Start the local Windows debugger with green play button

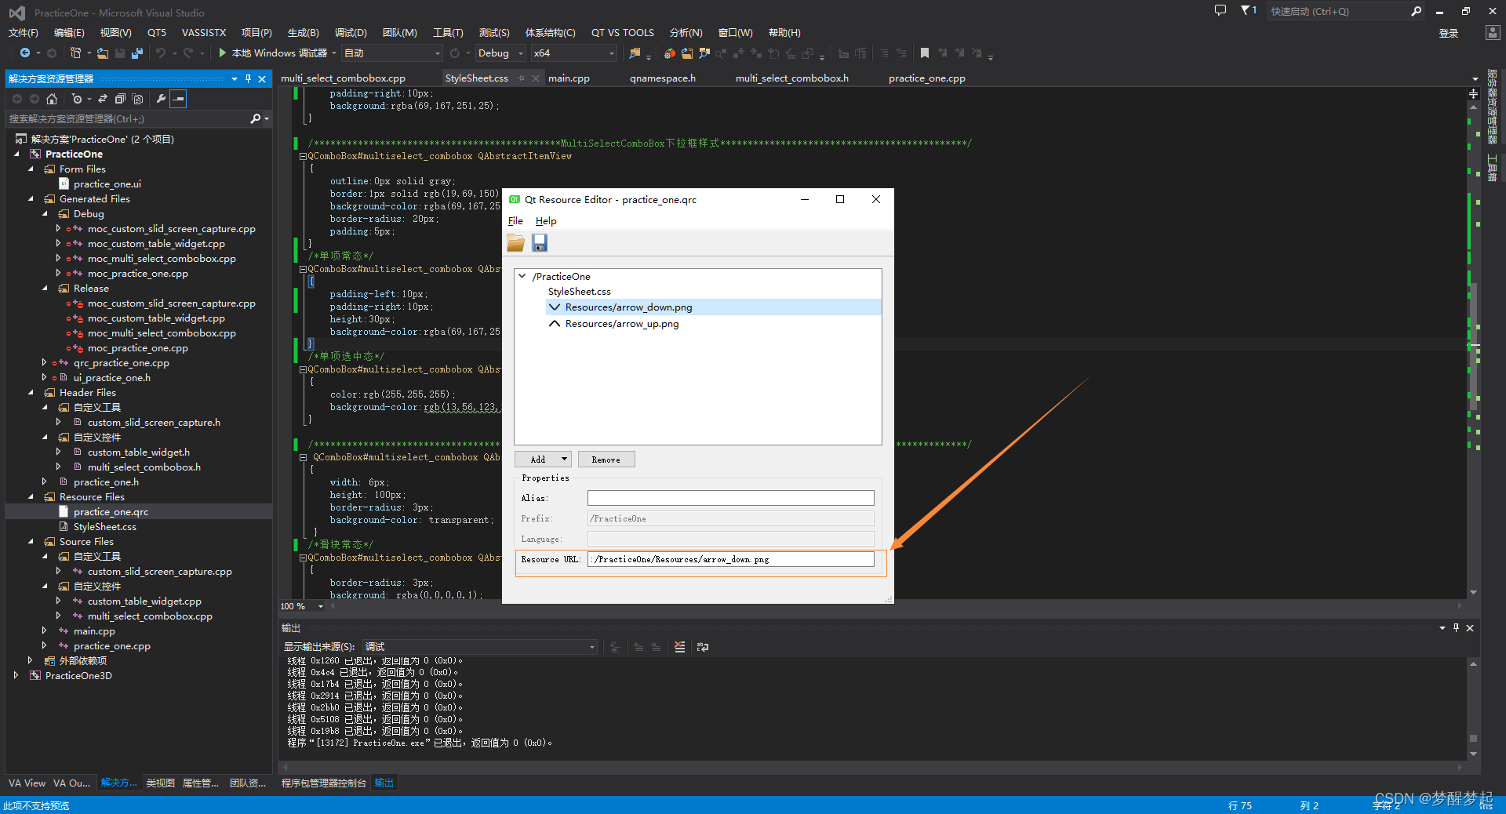[223, 53]
